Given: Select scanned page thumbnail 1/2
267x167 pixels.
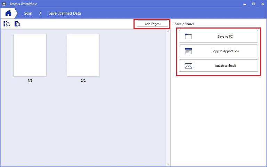Looking at the screenshot, I should 30,55.
